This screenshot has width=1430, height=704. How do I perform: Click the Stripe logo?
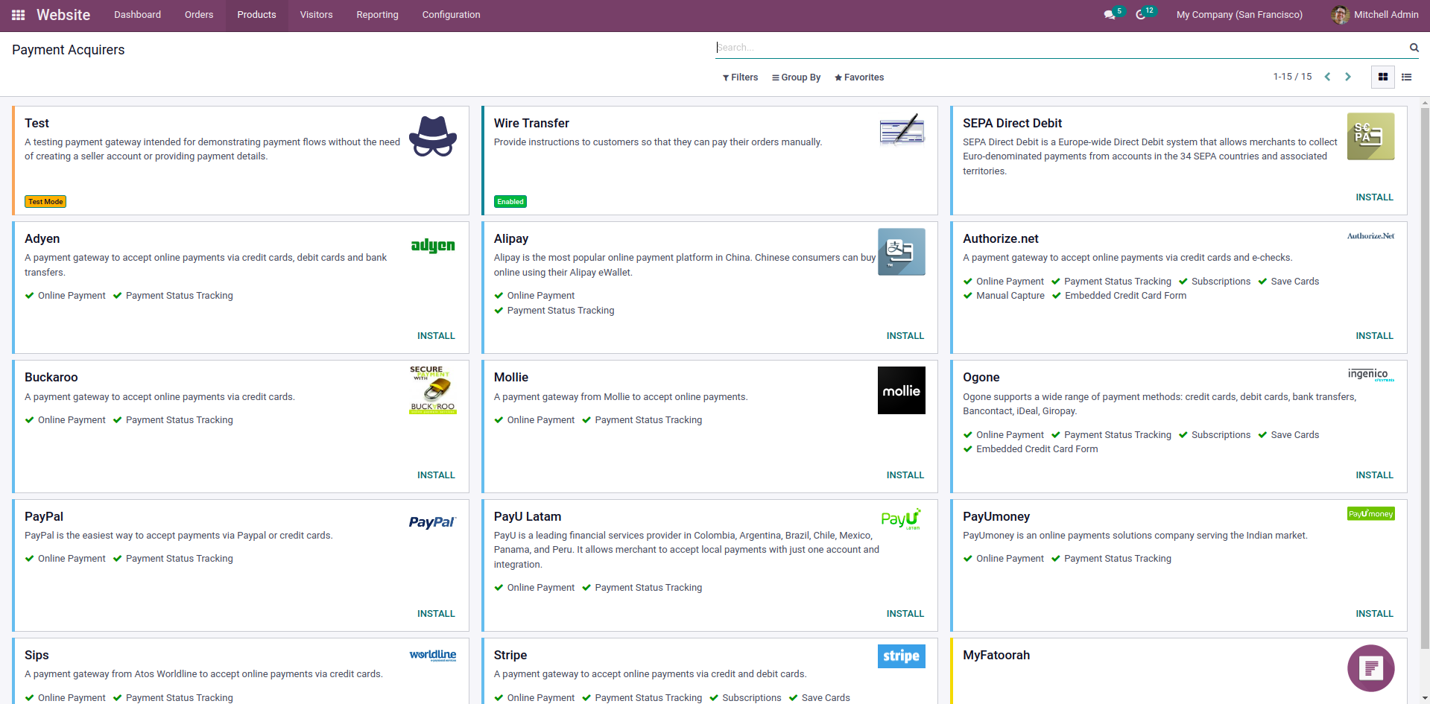(902, 656)
